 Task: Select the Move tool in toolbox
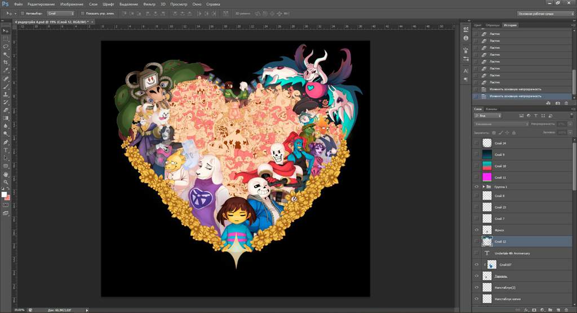pos(6,30)
